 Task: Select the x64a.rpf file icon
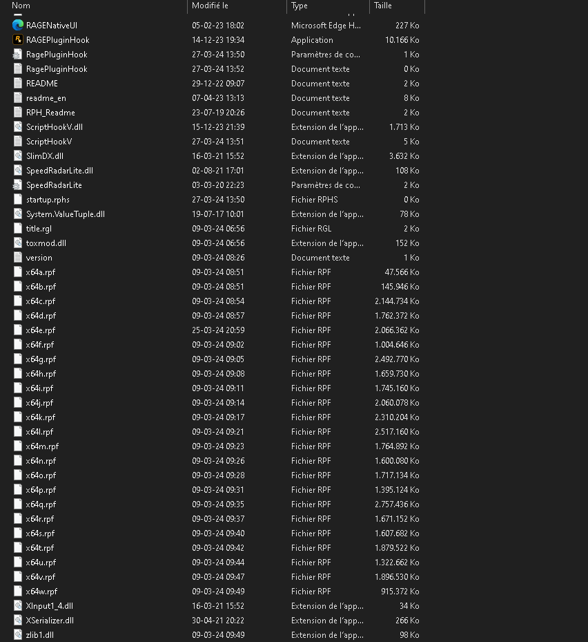[18, 272]
